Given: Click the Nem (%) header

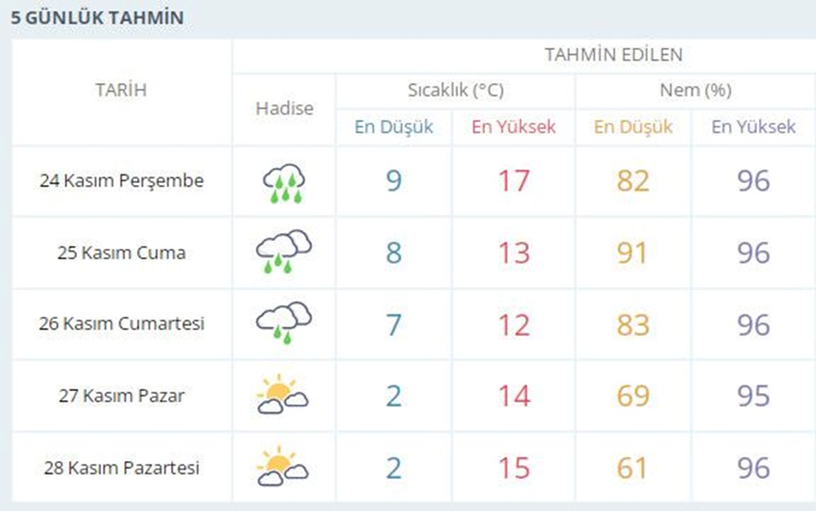Looking at the screenshot, I should [x=696, y=90].
